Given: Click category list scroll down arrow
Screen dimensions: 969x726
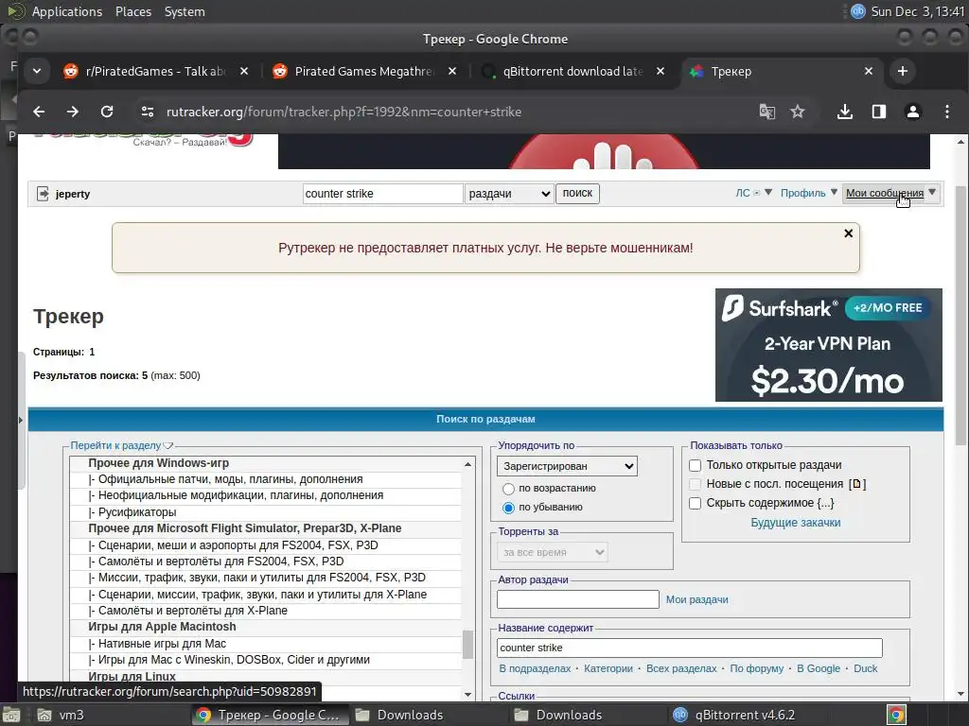Looking at the screenshot, I should 467,694.
